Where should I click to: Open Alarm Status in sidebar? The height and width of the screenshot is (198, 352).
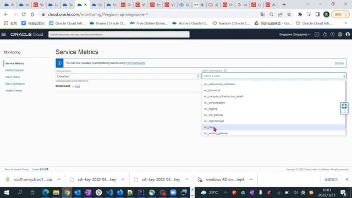coord(13,77)
